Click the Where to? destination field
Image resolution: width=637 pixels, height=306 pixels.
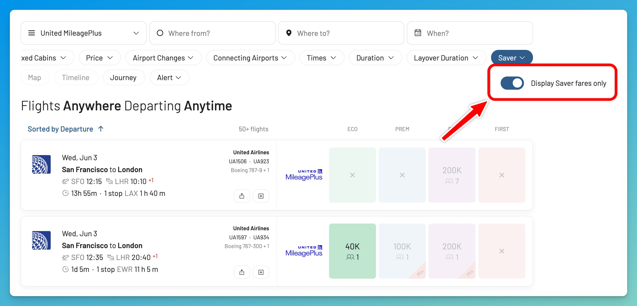point(341,33)
